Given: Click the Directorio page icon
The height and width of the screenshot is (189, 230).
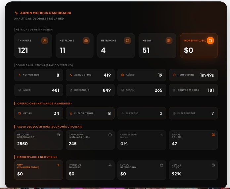Looking at the screenshot, I should tap(71, 90).
